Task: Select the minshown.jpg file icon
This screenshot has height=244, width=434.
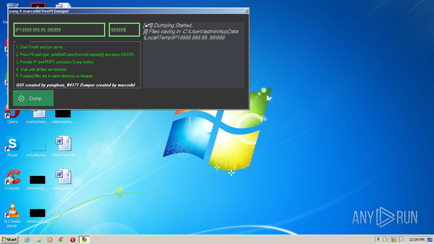Action: point(38,216)
